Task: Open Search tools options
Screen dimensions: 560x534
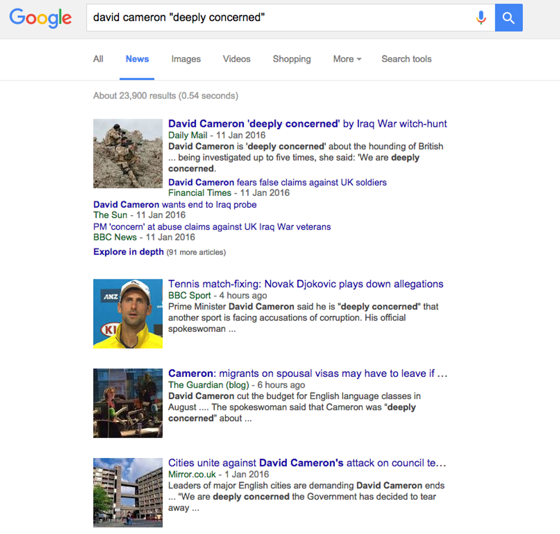Action: tap(406, 59)
